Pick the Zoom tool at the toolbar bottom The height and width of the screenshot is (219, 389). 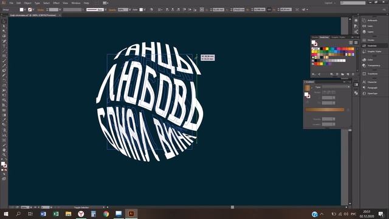(x=4, y=155)
